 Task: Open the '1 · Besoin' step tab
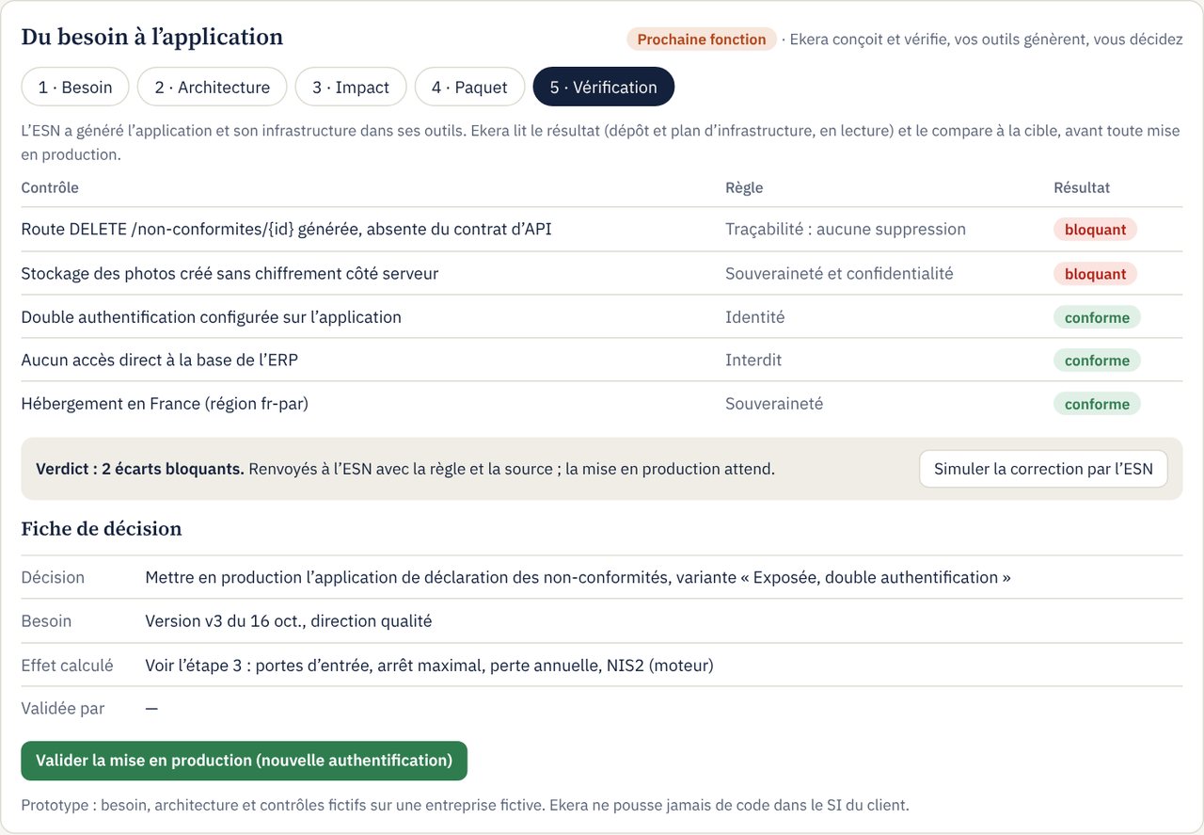point(75,87)
